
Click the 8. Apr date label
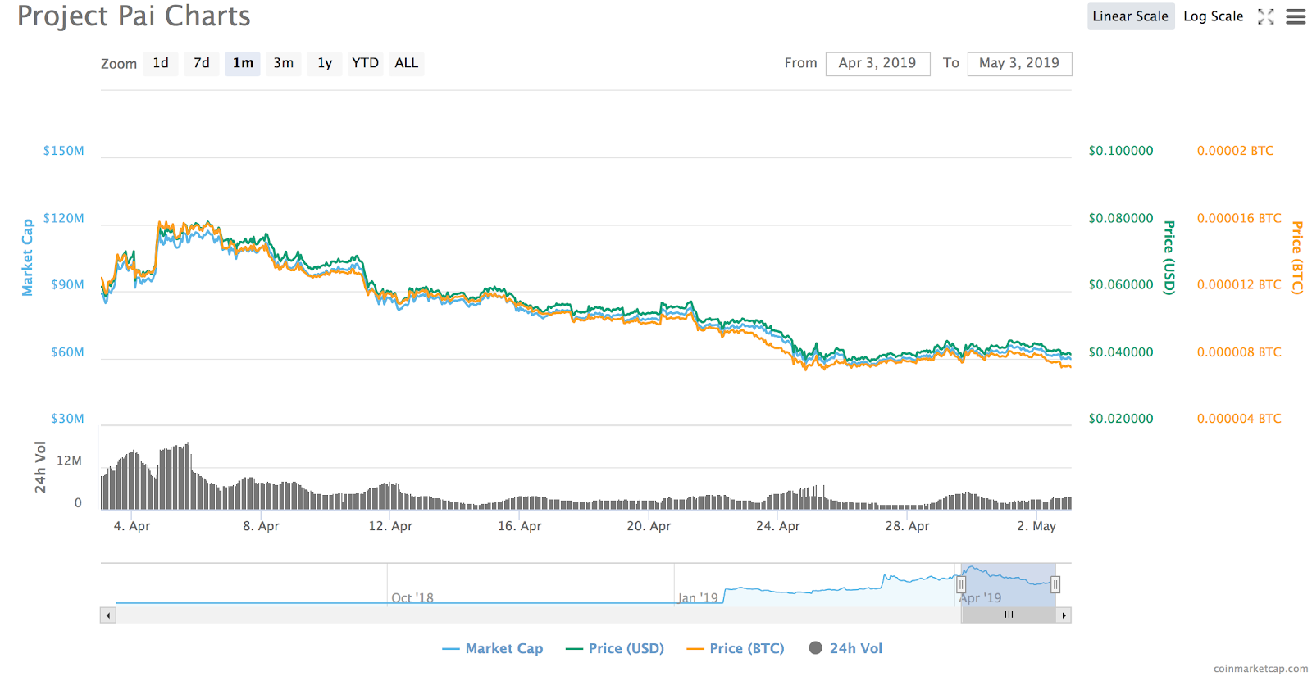(261, 526)
